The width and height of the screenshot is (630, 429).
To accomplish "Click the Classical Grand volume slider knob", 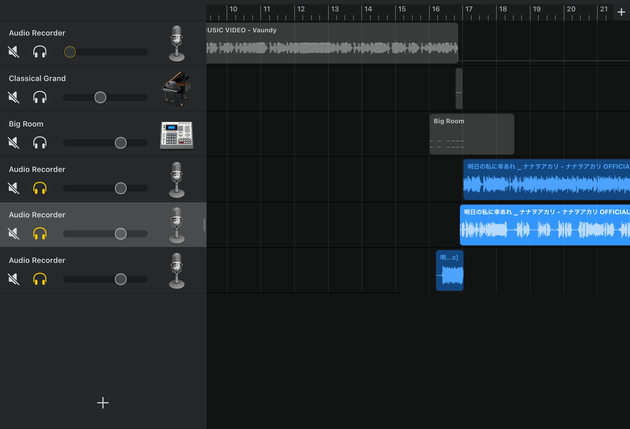I will (100, 97).
